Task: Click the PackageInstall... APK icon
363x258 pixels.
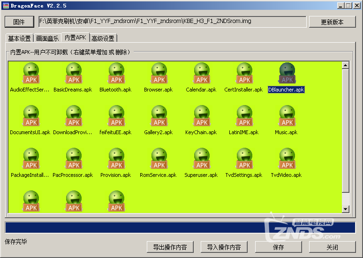Action: pos(31,159)
